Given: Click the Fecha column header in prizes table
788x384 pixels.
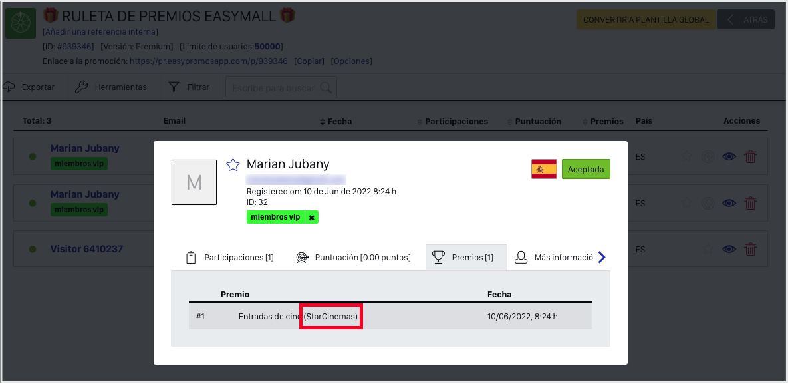Looking at the screenshot, I should pyautogui.click(x=499, y=294).
